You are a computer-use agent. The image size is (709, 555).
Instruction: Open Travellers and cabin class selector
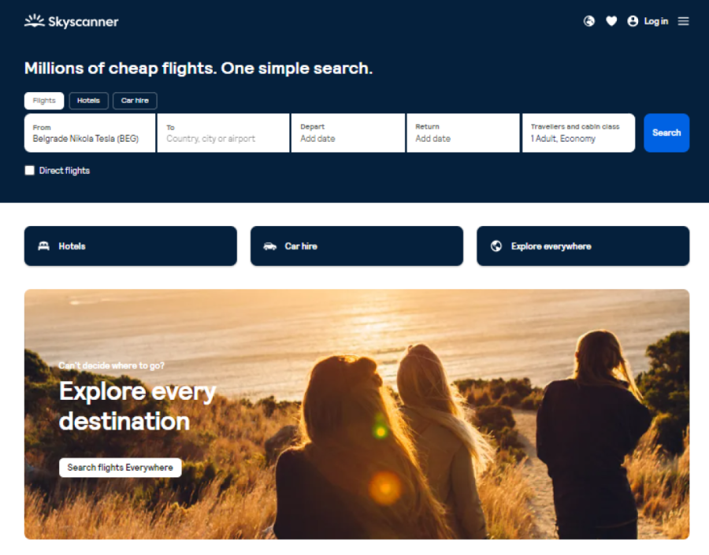click(x=578, y=133)
